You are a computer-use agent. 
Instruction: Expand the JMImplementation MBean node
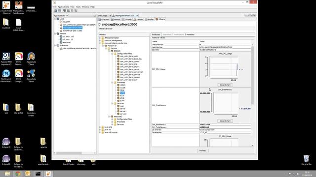tap(100, 38)
